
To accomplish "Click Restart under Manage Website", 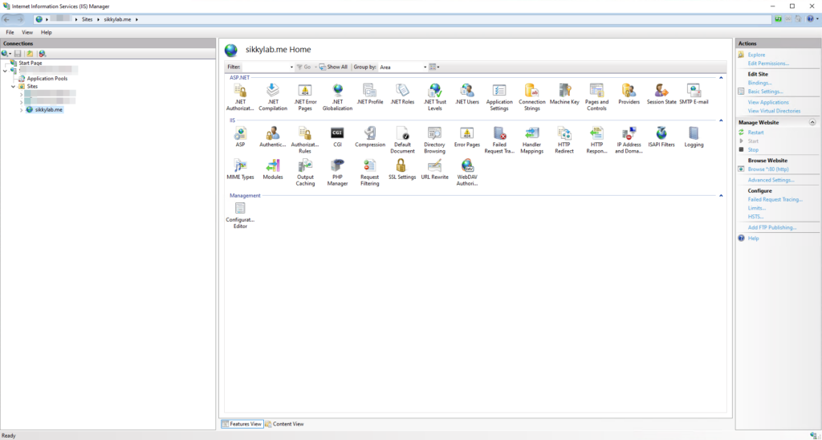I will pos(755,132).
